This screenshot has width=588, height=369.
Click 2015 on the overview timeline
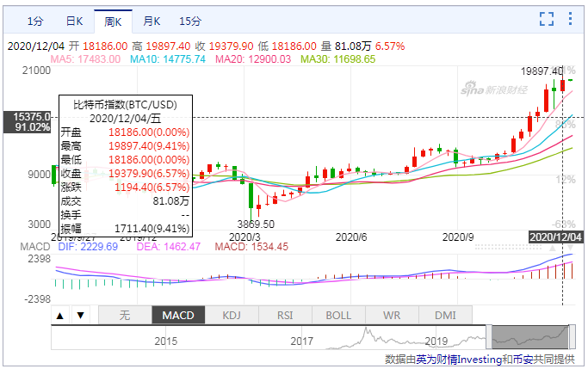point(166,341)
